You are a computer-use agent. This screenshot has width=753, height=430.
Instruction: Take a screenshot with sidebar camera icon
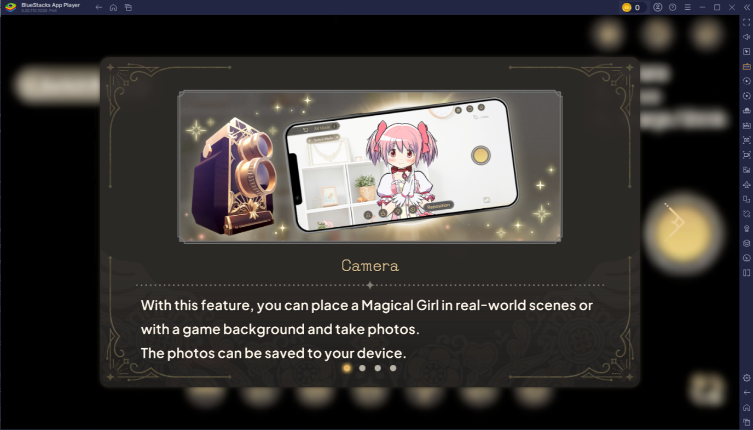(x=746, y=140)
